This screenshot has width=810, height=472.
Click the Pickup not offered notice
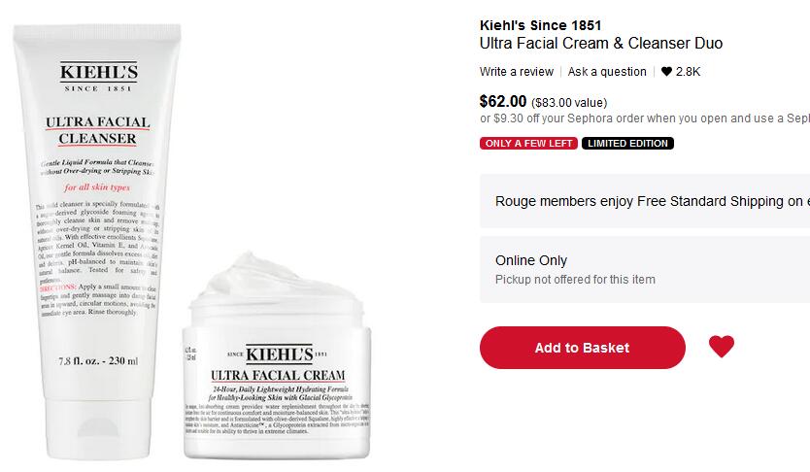pyautogui.click(x=575, y=280)
